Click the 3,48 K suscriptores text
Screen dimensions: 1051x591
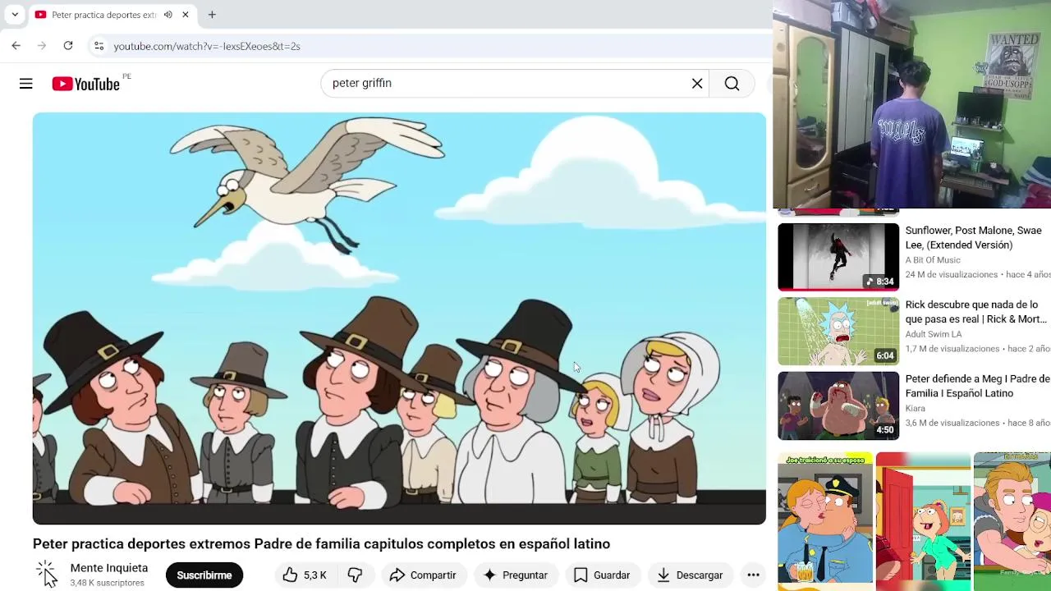tap(107, 583)
